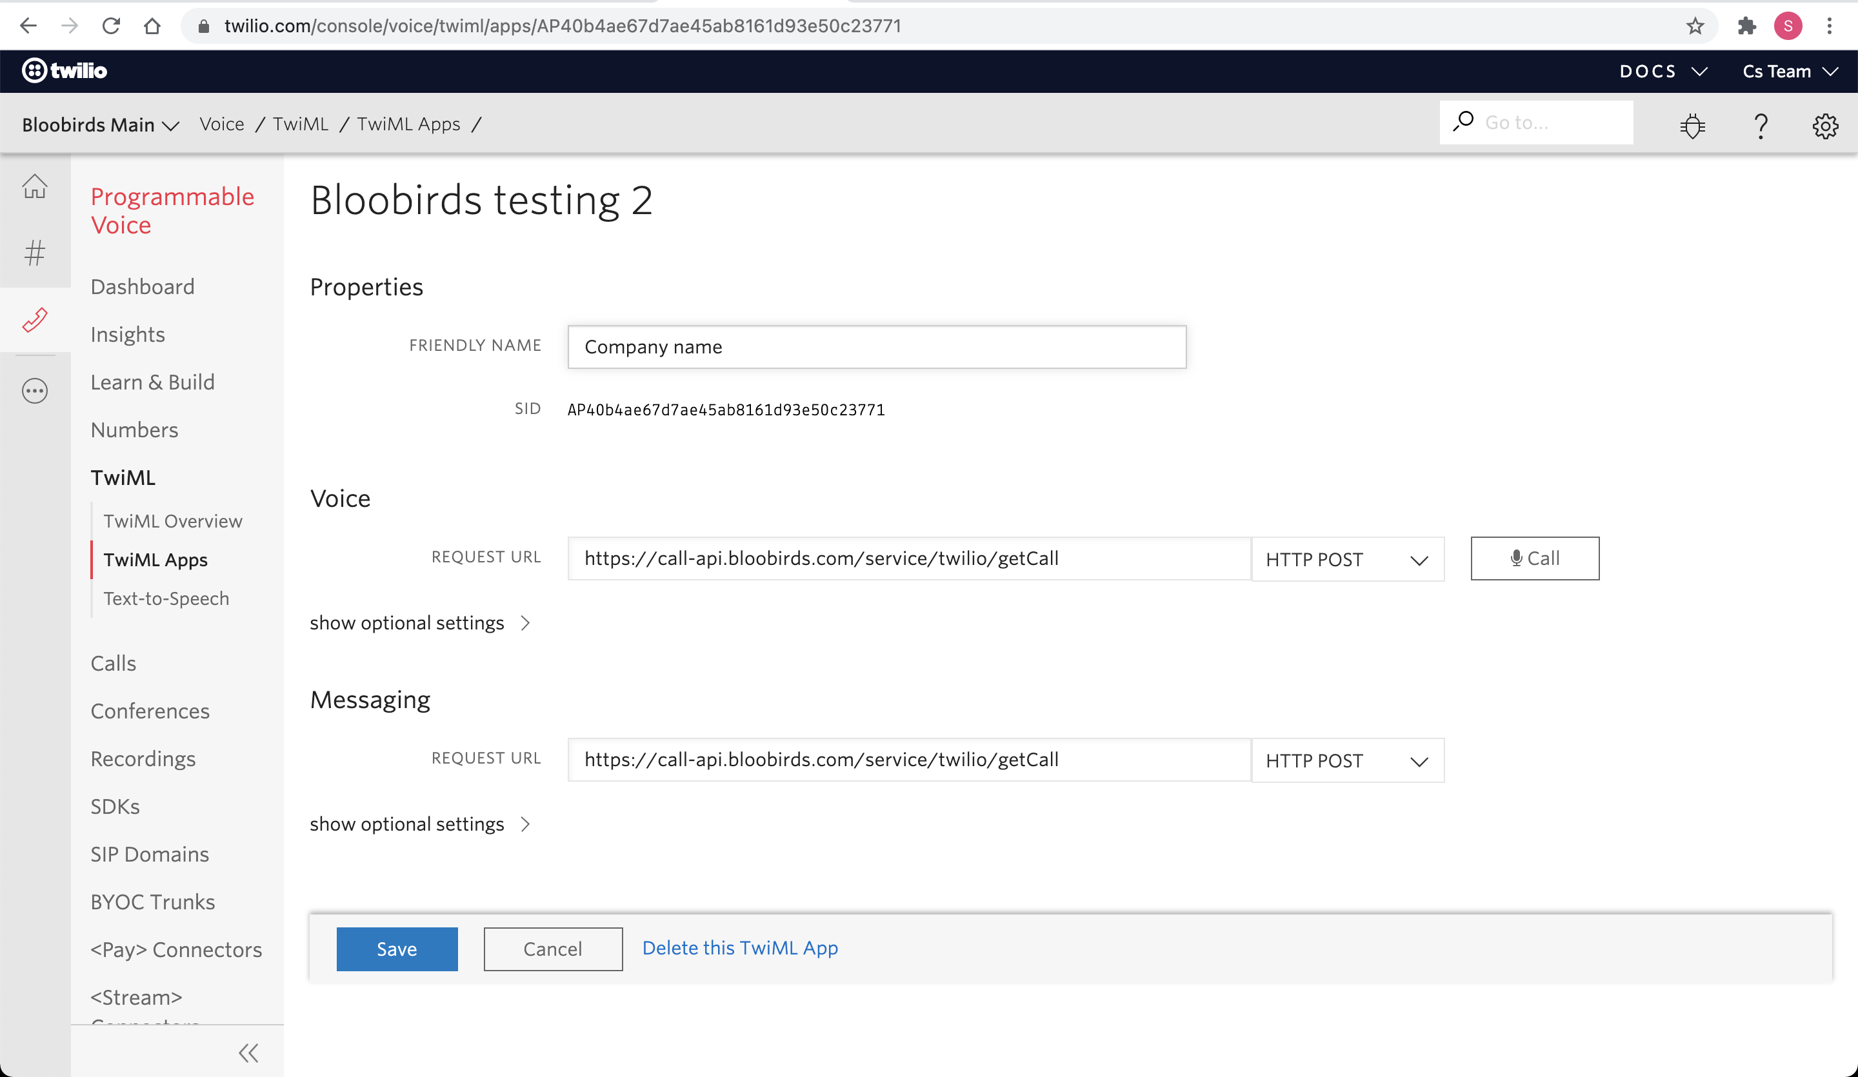Focus the Voice Request URL field

pyautogui.click(x=909, y=558)
